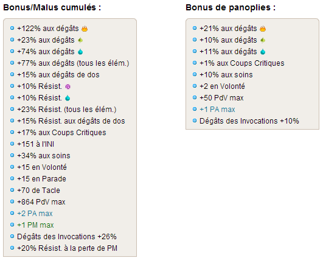This screenshot has width=323, height=266.
Task: Click the Bonus/Malus cumulés heading
Action: pyautogui.click(x=52, y=7)
